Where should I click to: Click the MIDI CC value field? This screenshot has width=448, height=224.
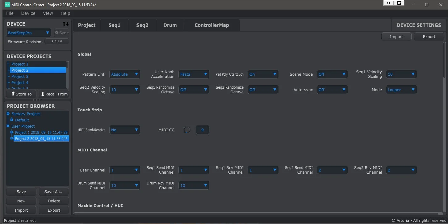203,130
